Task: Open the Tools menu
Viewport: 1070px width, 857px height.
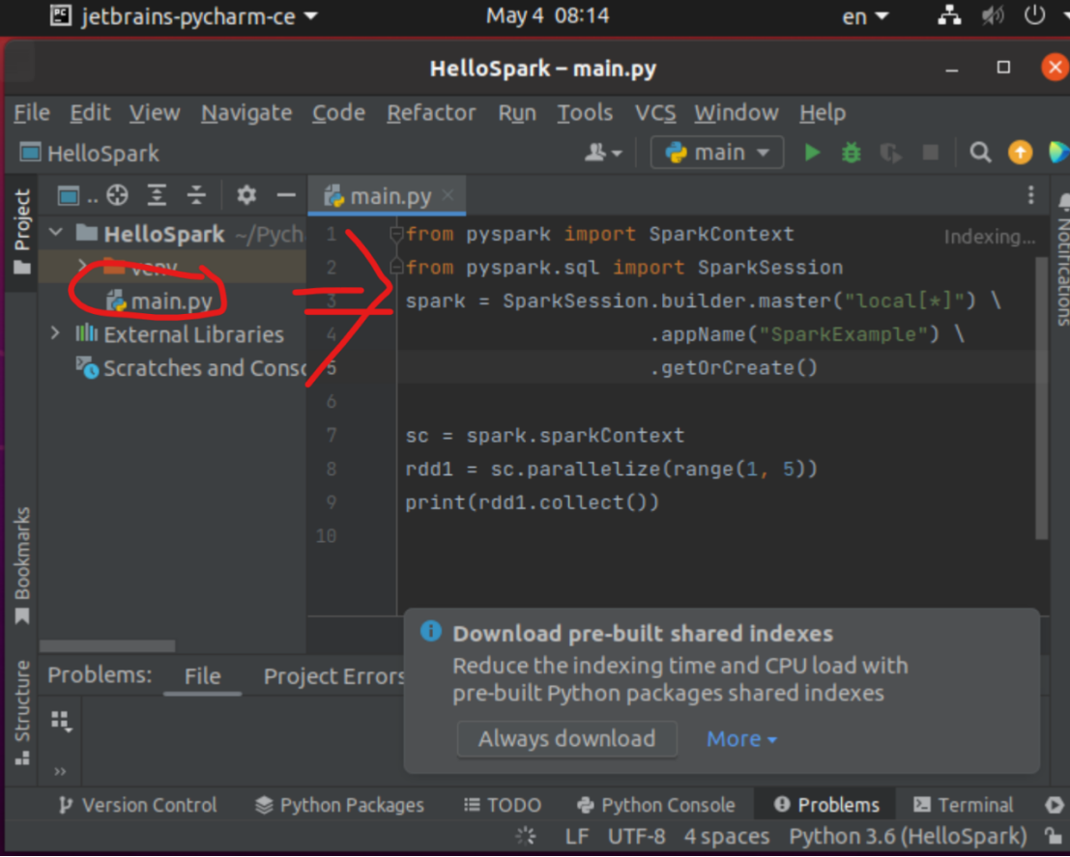Action: (585, 113)
